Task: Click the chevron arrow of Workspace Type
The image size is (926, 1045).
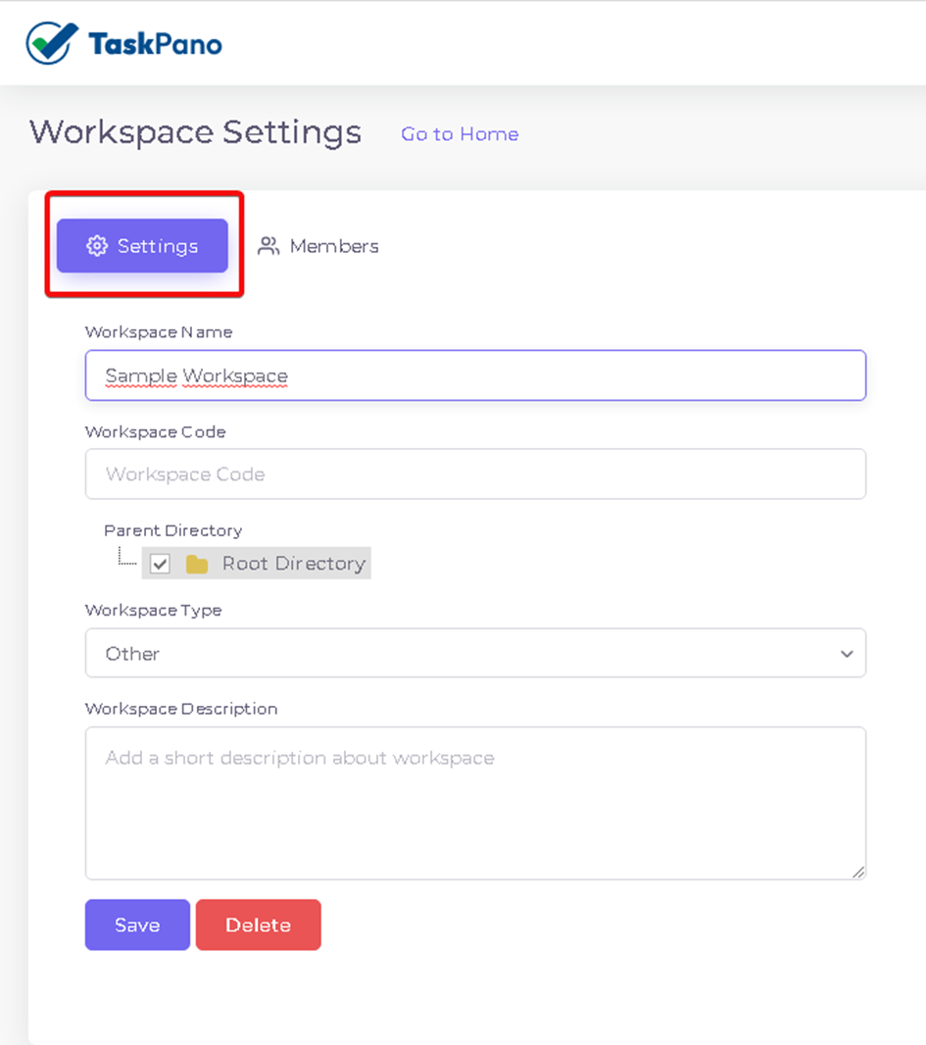Action: 847,654
